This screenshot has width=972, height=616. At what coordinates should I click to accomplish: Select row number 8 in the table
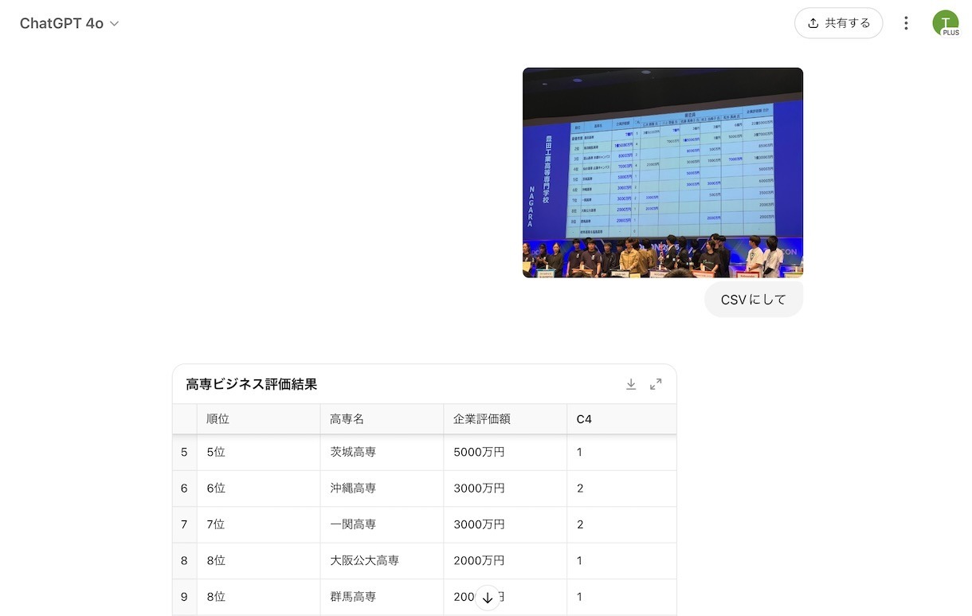click(184, 560)
